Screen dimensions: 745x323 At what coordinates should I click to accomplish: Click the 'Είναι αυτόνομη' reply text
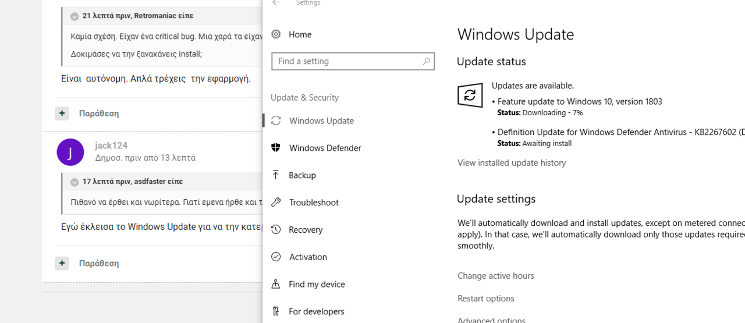pyautogui.click(x=156, y=78)
